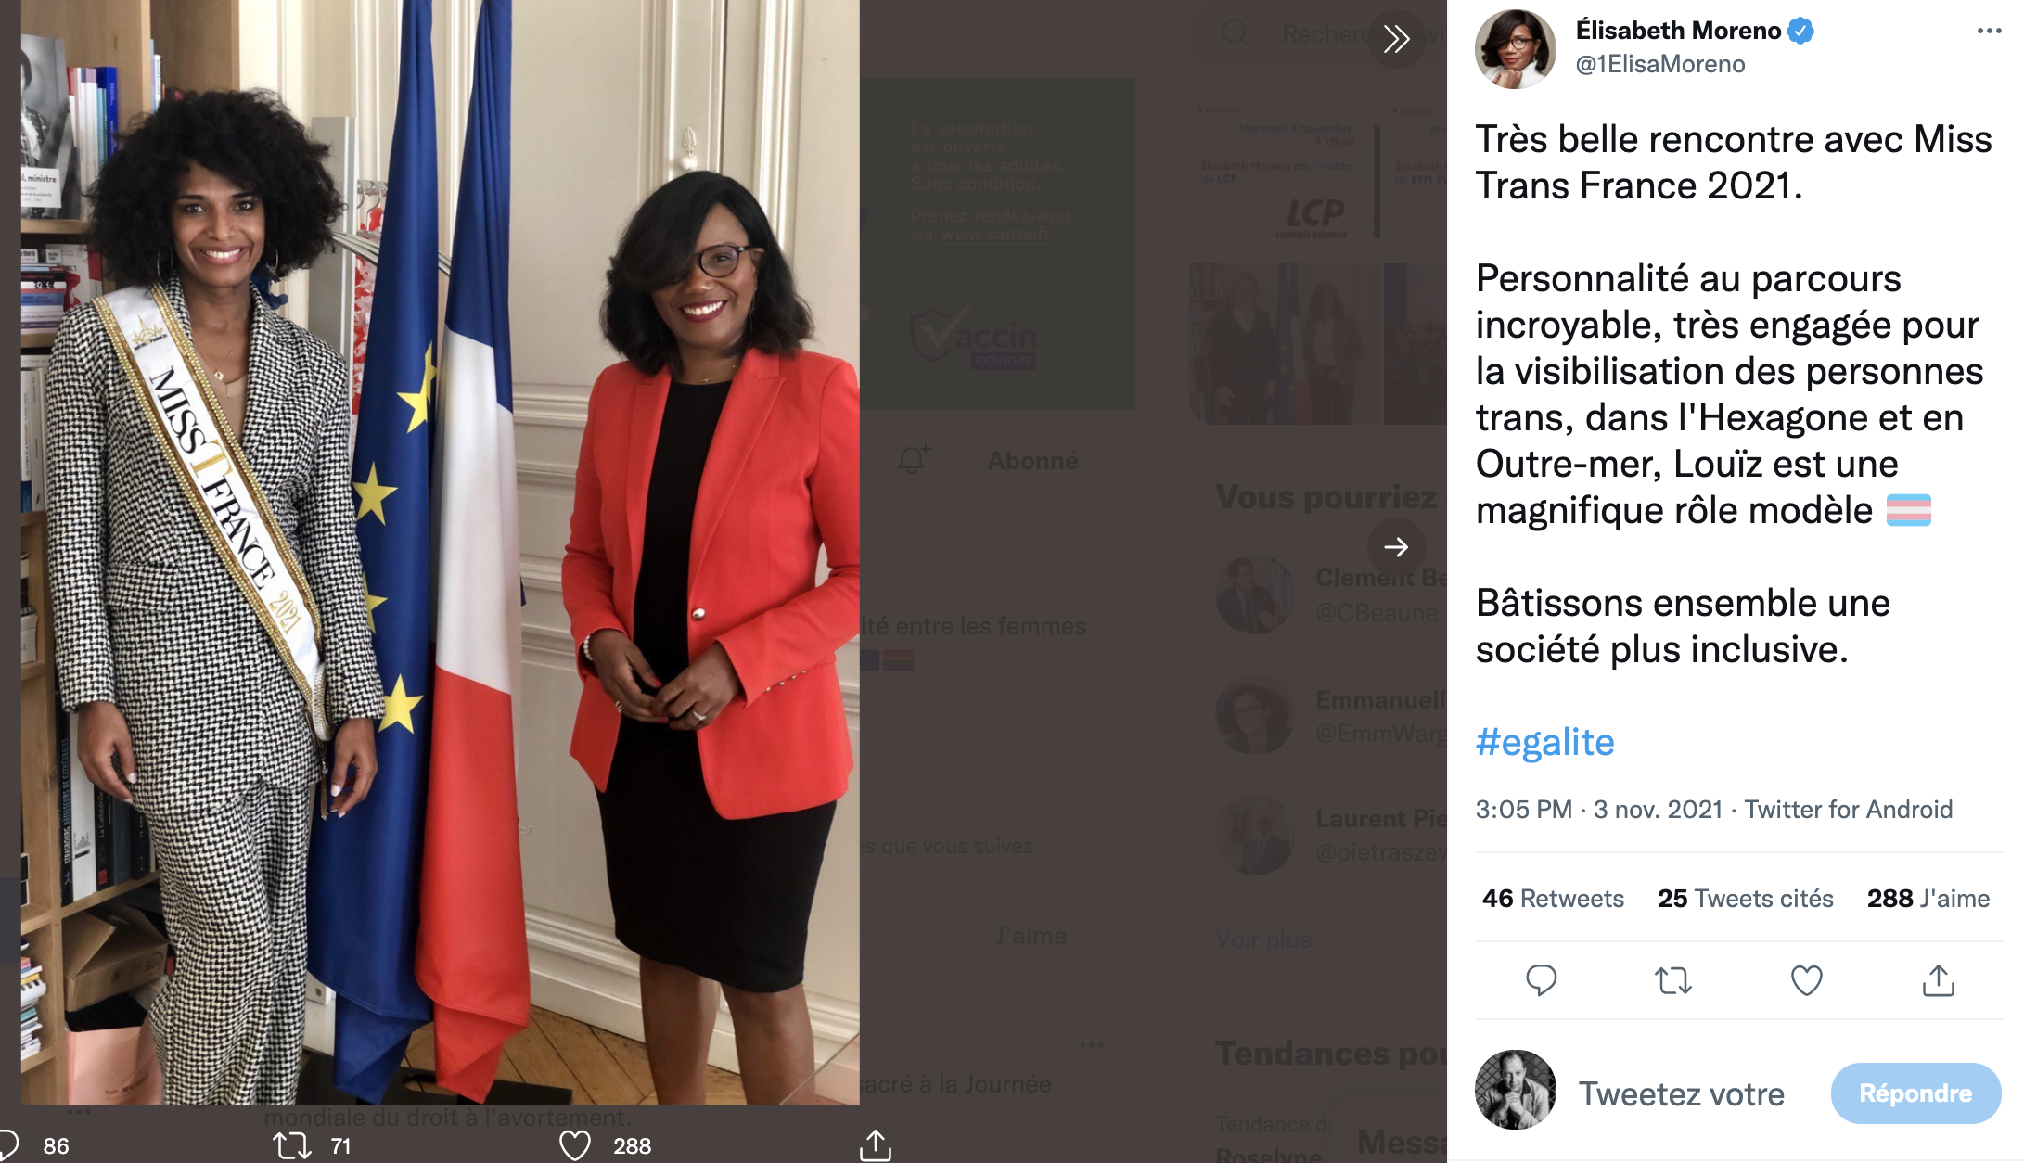Focus the Tweetez votre réponse field

(x=1681, y=1093)
